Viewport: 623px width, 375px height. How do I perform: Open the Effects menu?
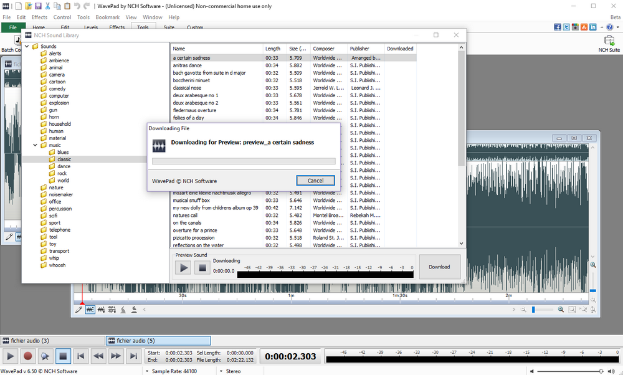point(39,17)
